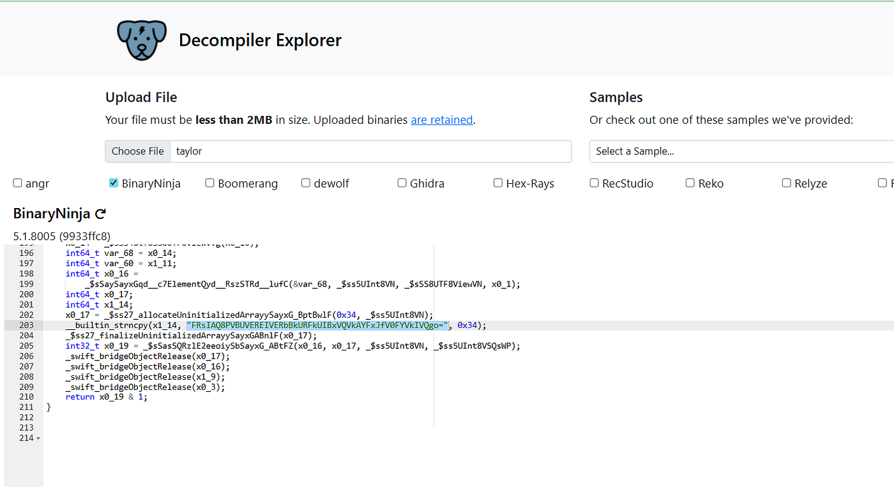Click line number 199 in gutter

[26, 284]
